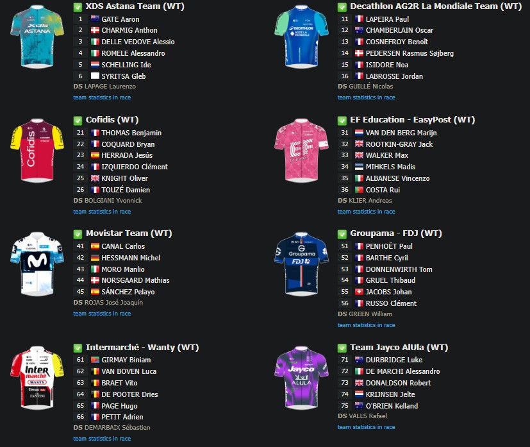The width and height of the screenshot is (530, 447).
Task: Click the purple Jayco AlUla jersey
Action: [301, 378]
